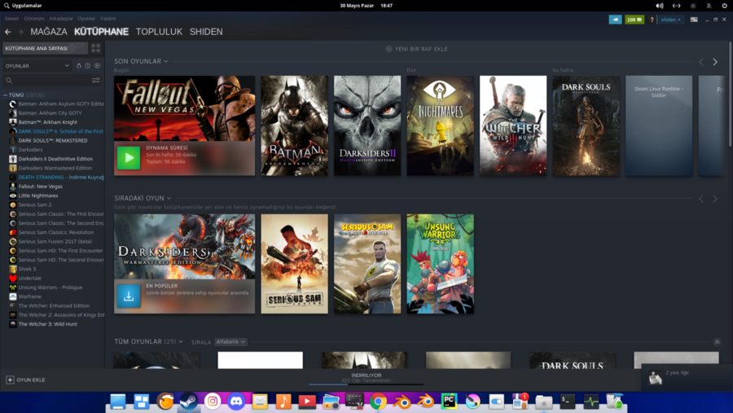Open PyCharm from the dock

(450, 402)
